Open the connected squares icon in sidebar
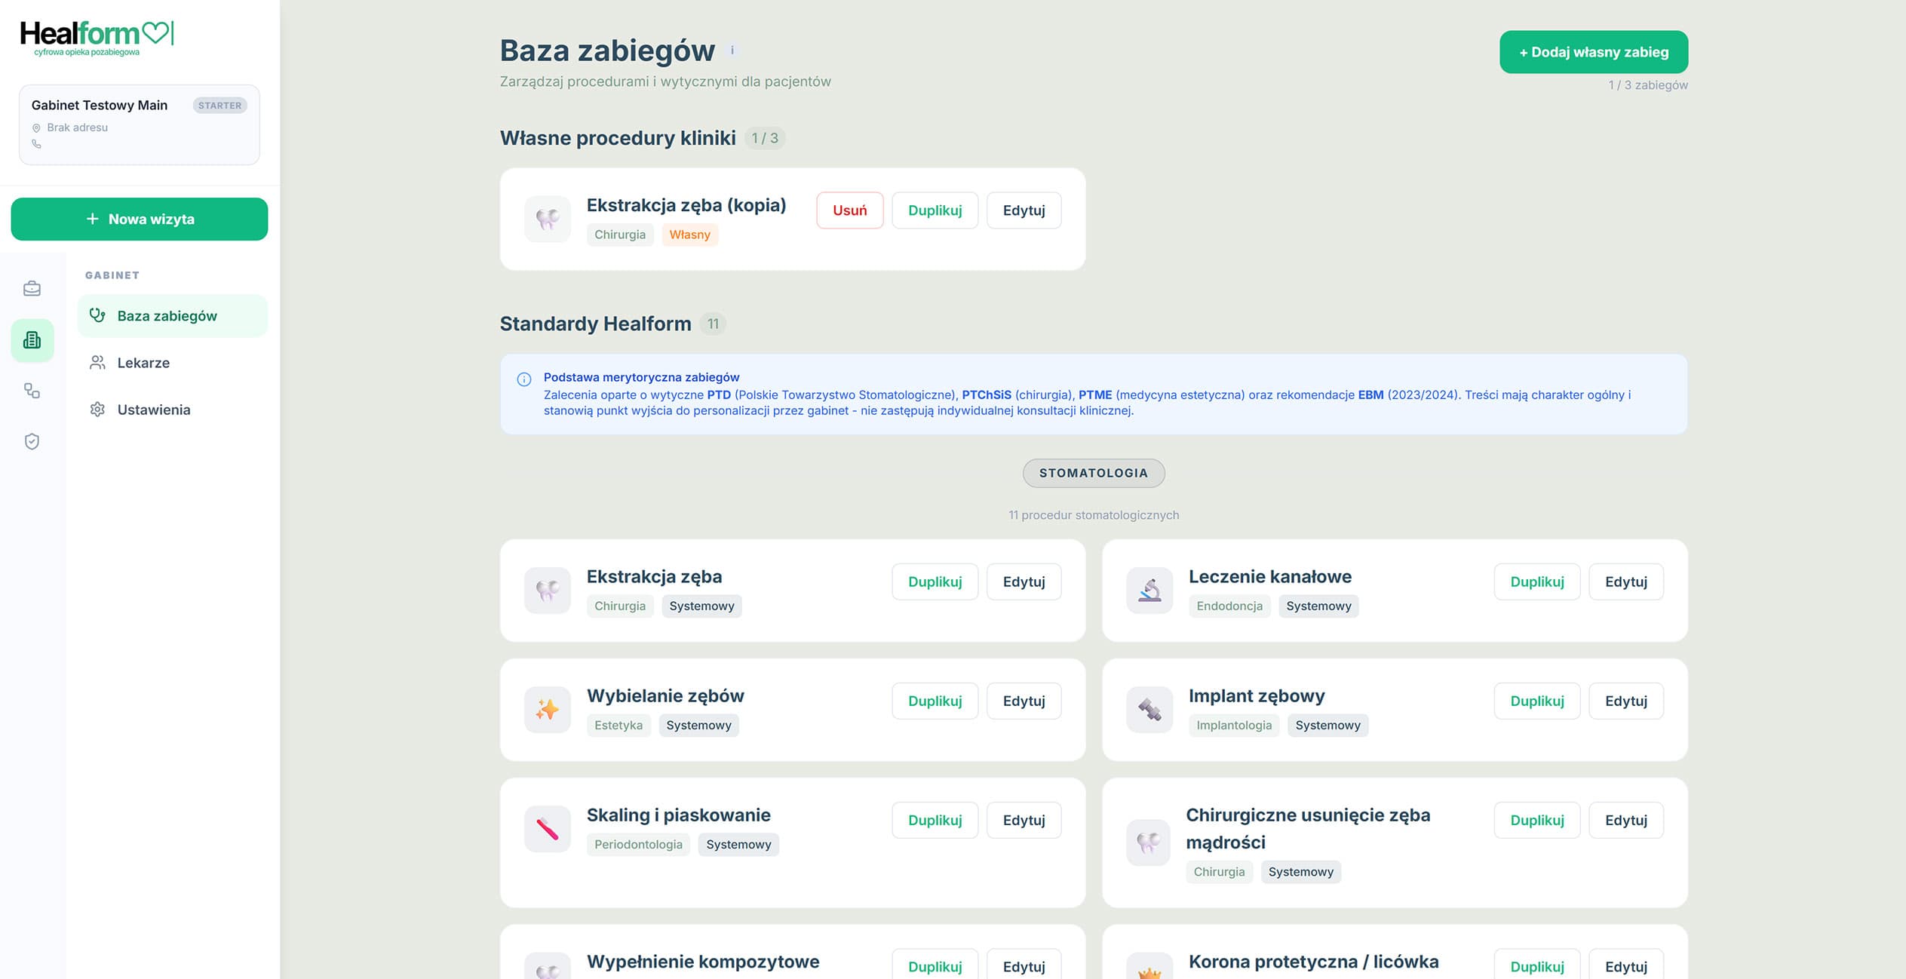 tap(32, 391)
